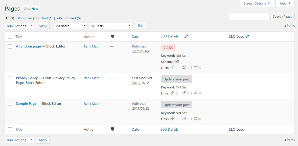Click the comments bubble icon in header
The image size is (298, 146).
(x=112, y=37)
